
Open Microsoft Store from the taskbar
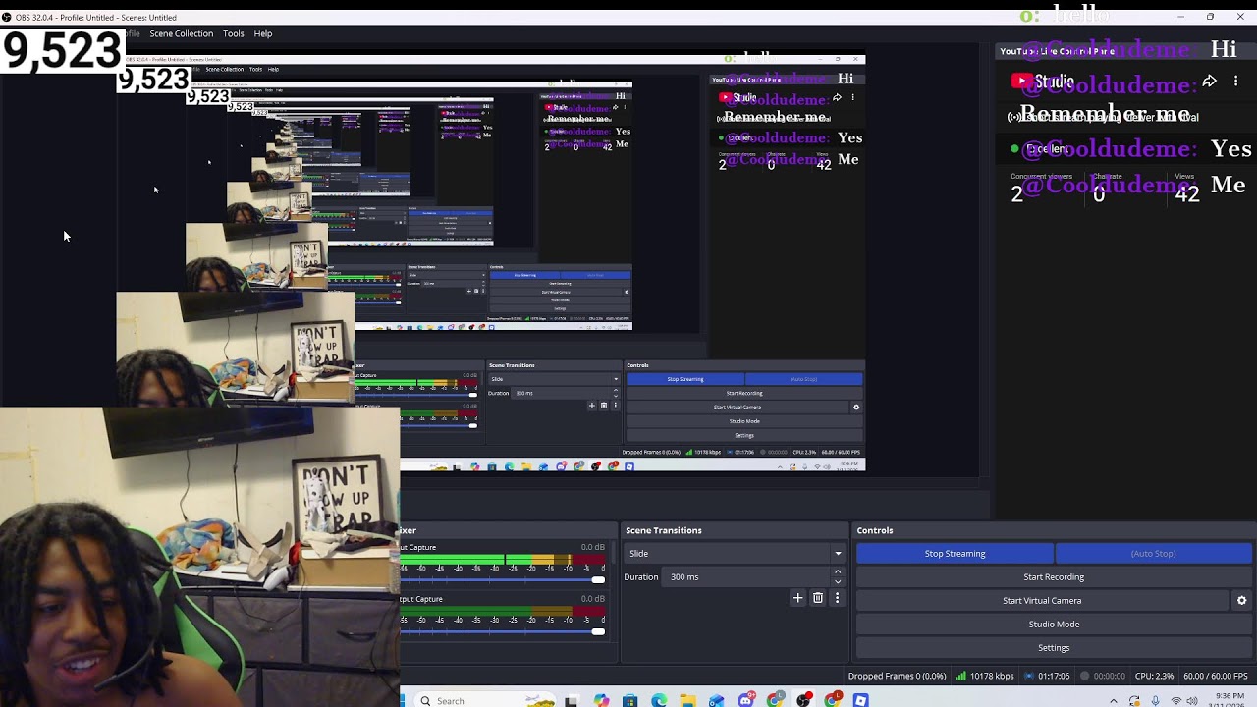point(629,700)
